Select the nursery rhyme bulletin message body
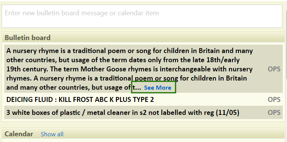The height and width of the screenshot is (142, 287). [129, 69]
